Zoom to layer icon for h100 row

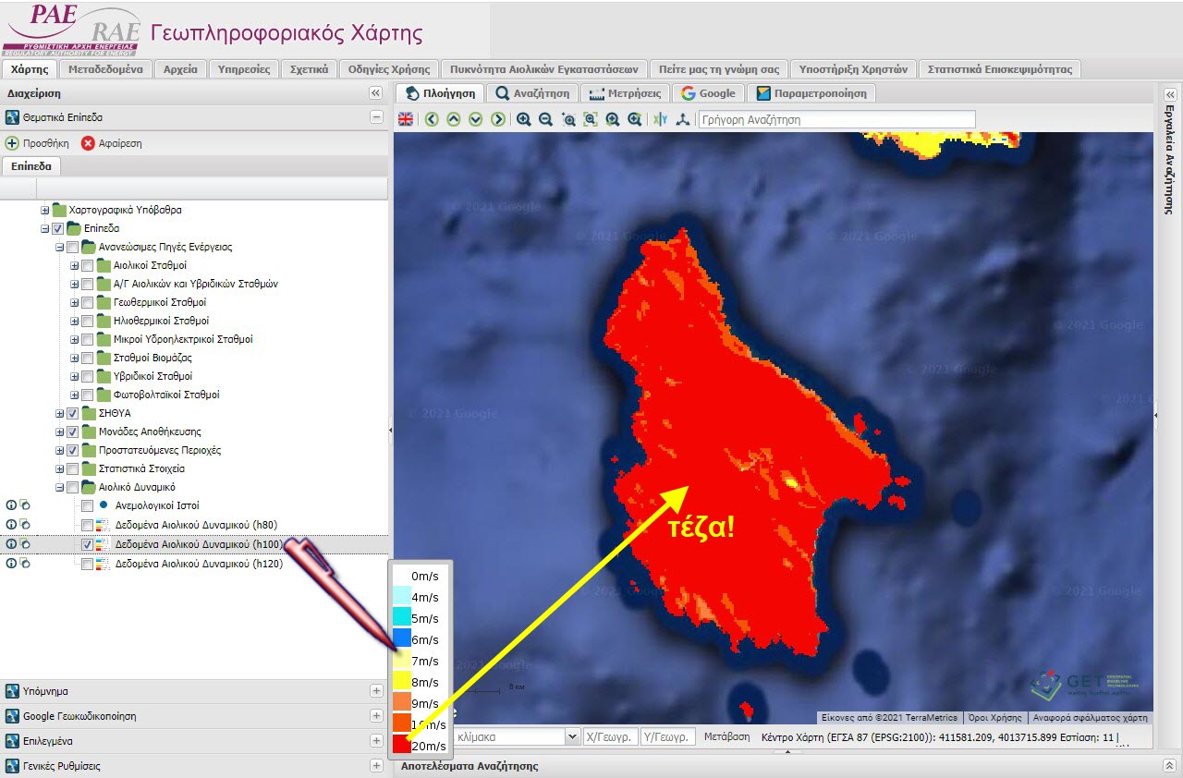pyautogui.click(x=25, y=544)
